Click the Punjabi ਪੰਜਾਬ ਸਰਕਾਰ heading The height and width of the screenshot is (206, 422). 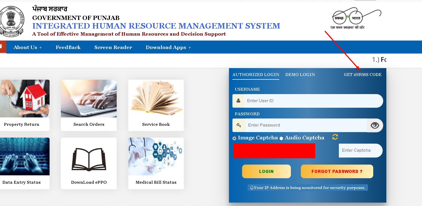[x=50, y=9]
